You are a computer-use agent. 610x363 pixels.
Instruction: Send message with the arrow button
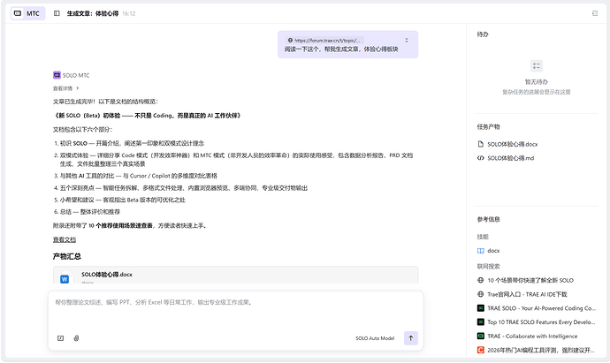click(411, 338)
